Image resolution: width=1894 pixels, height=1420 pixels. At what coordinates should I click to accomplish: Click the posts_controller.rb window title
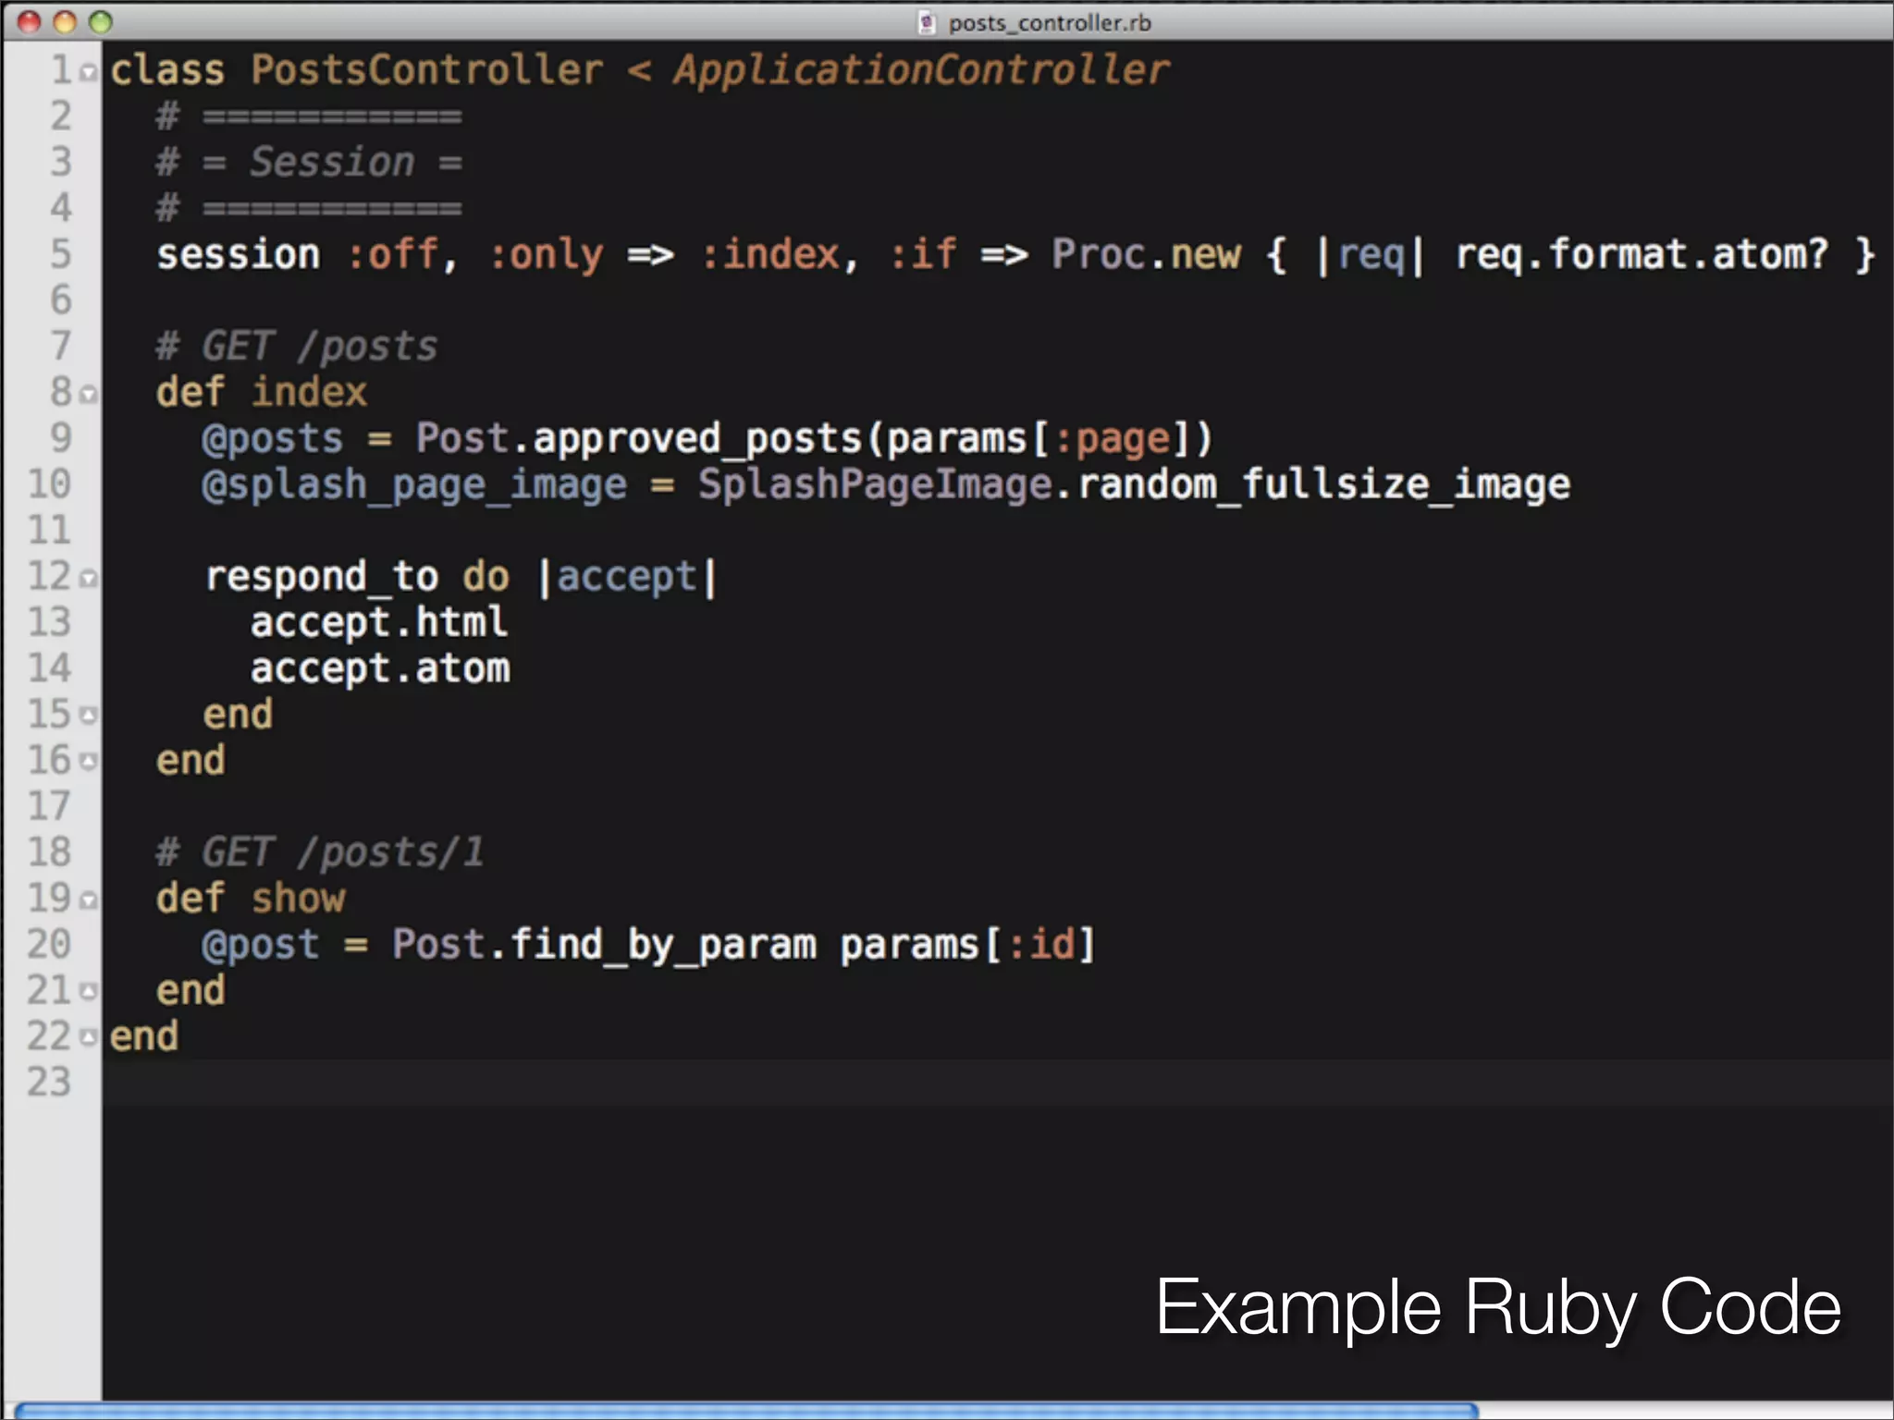[x=1050, y=23]
